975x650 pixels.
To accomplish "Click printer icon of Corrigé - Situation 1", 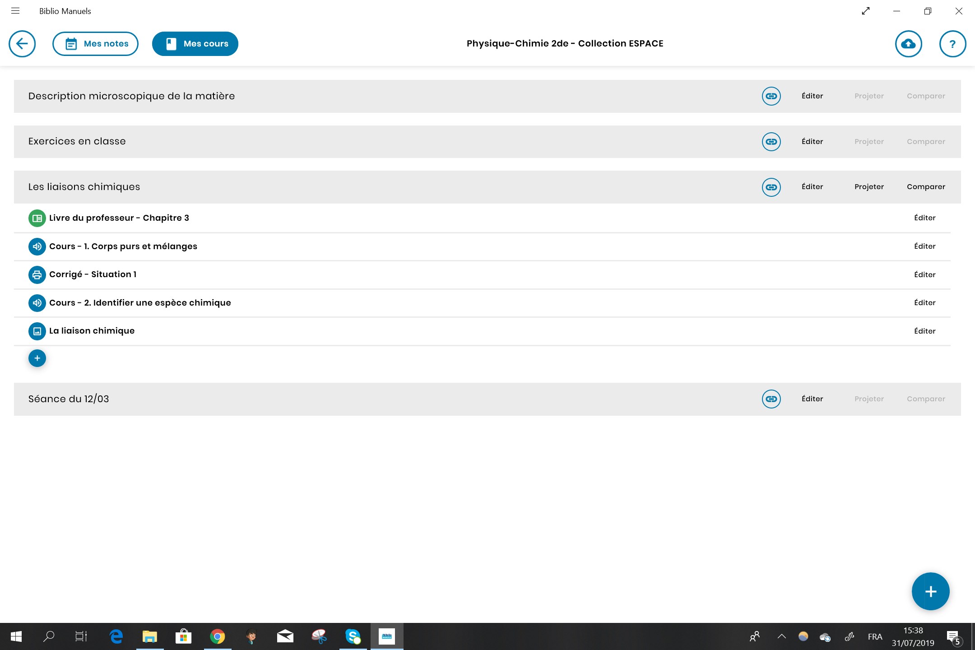I will click(x=37, y=275).
